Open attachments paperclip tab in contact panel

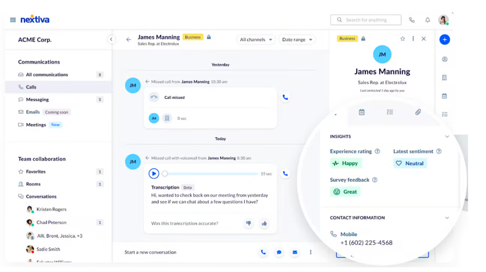[x=418, y=112]
